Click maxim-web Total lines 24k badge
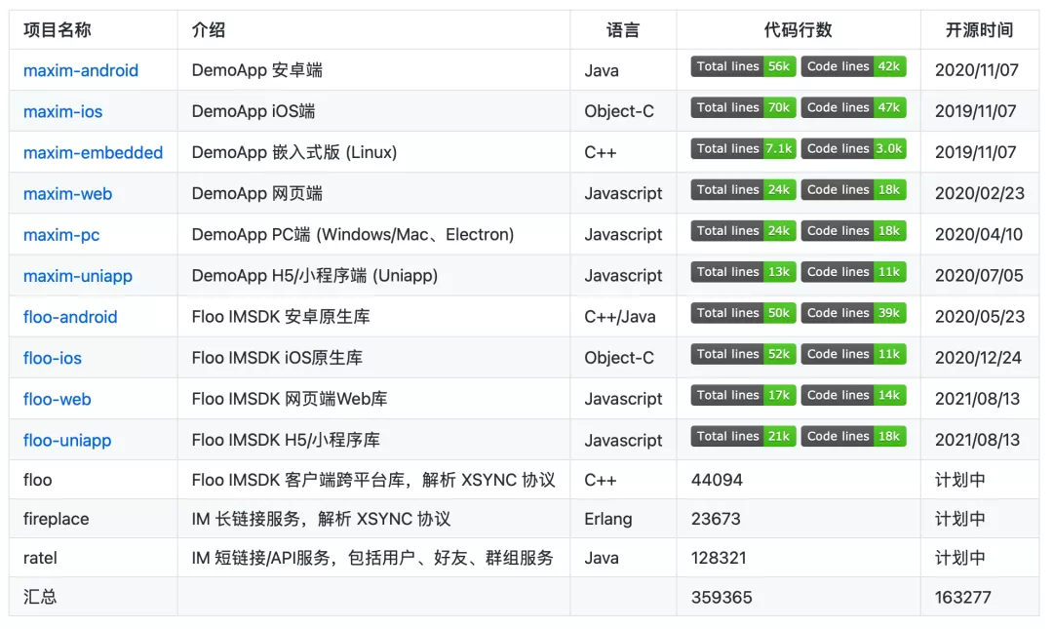This screenshot has width=1053, height=629. coord(743,189)
